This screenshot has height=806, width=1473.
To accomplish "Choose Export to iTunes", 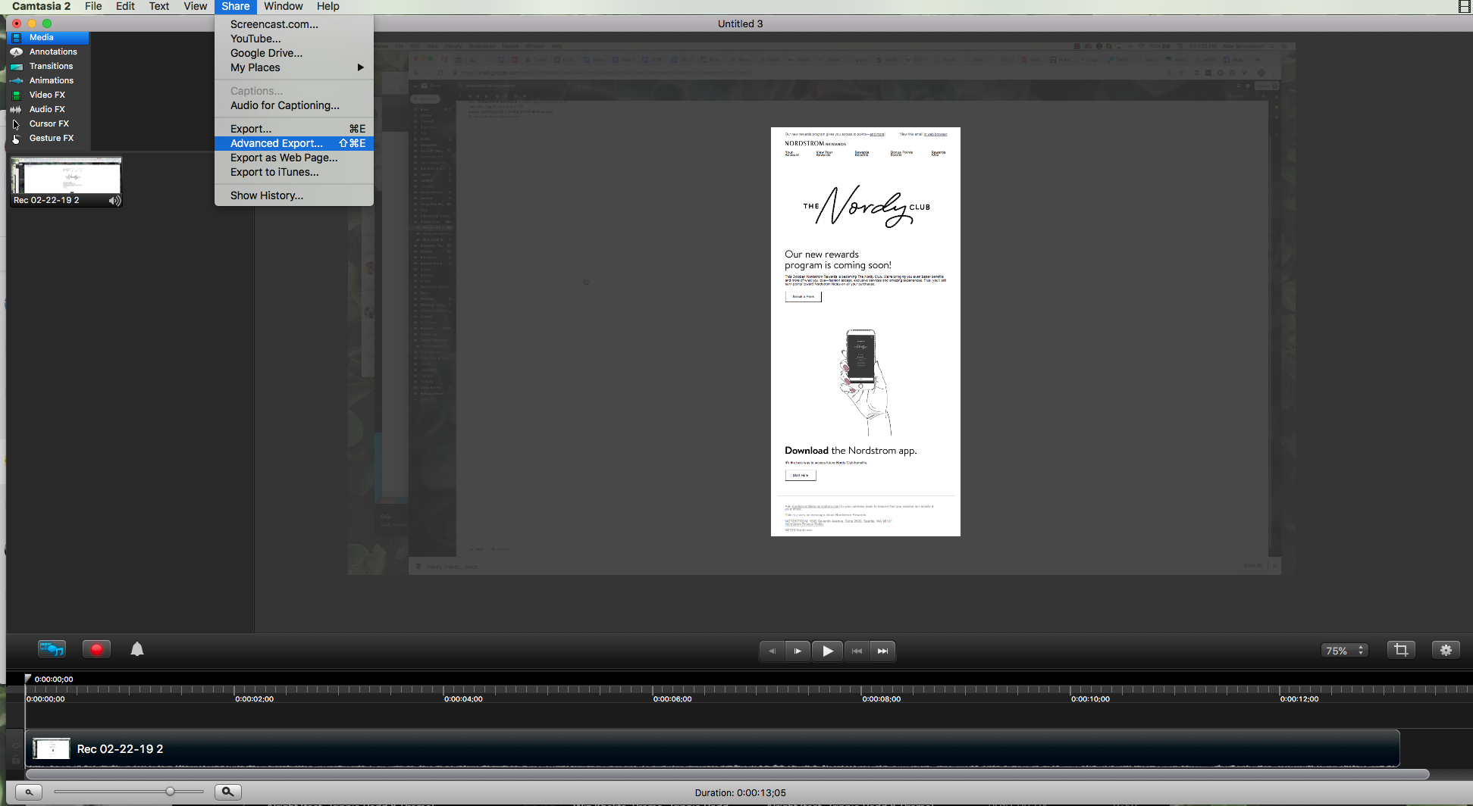I will click(274, 172).
